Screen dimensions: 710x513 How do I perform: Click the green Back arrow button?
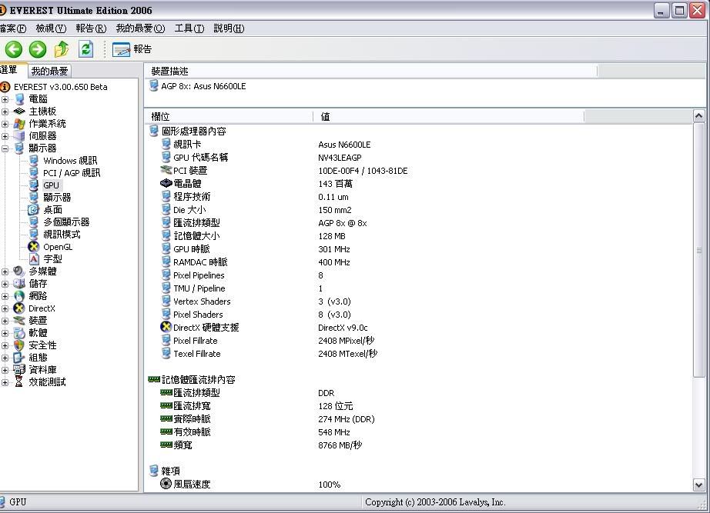14,49
